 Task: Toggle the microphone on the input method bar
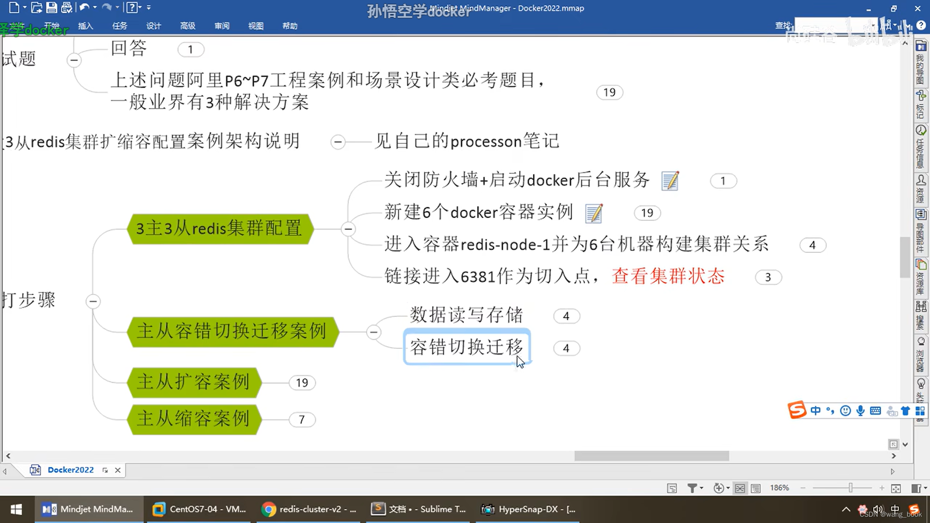860,410
